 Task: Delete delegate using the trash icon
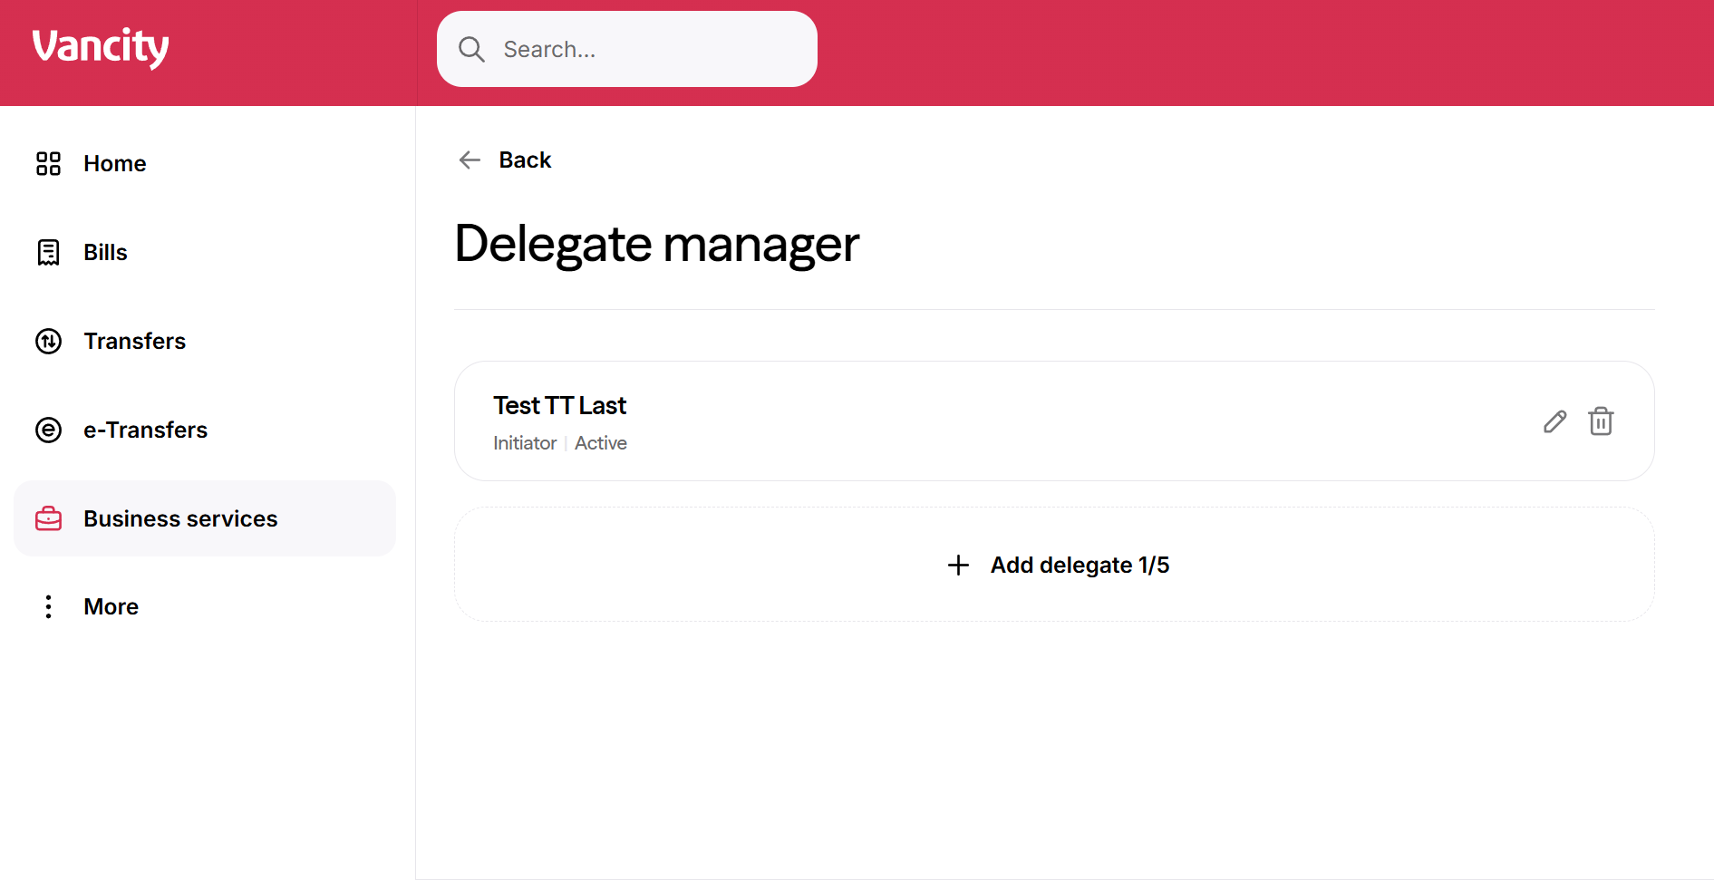[1601, 421]
